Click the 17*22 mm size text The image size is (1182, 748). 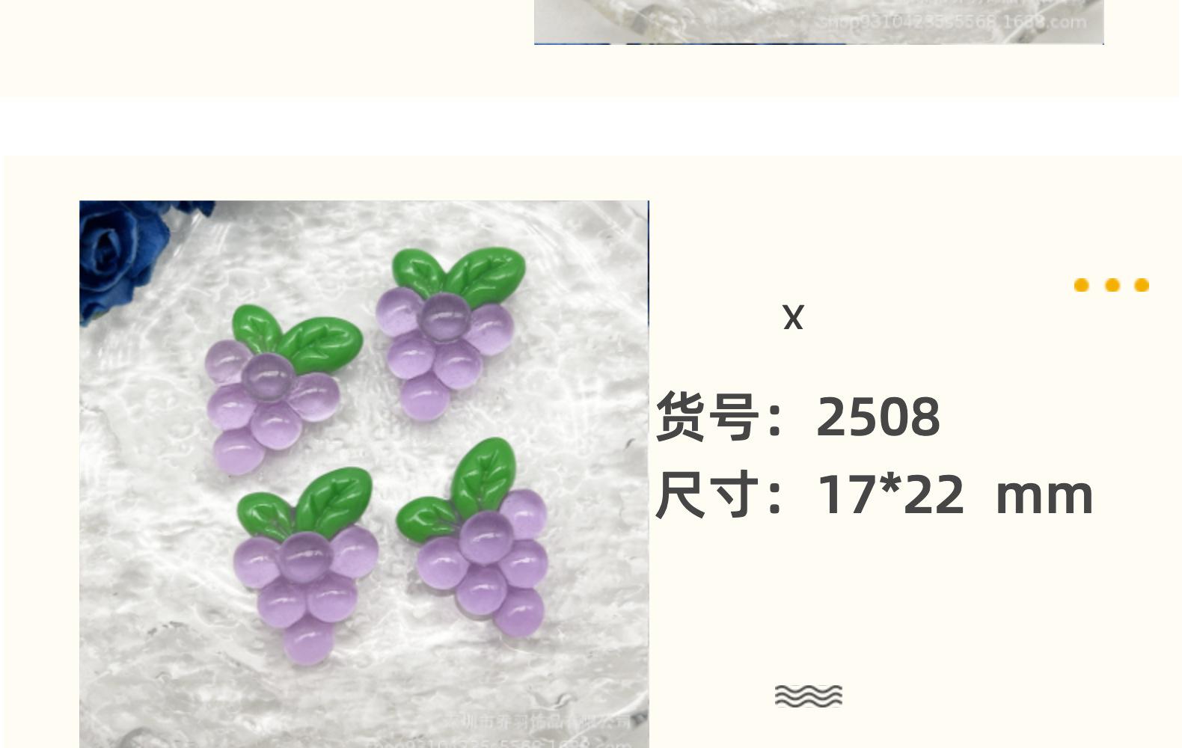click(955, 494)
